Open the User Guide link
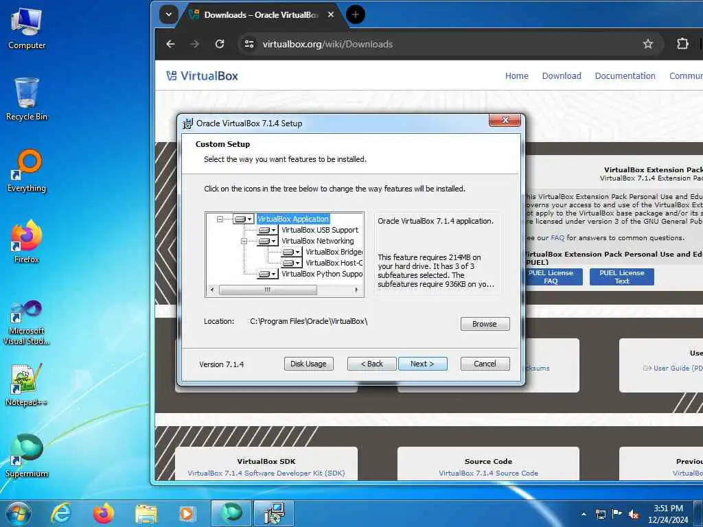Viewport: 703px width, 527px height. (x=673, y=368)
